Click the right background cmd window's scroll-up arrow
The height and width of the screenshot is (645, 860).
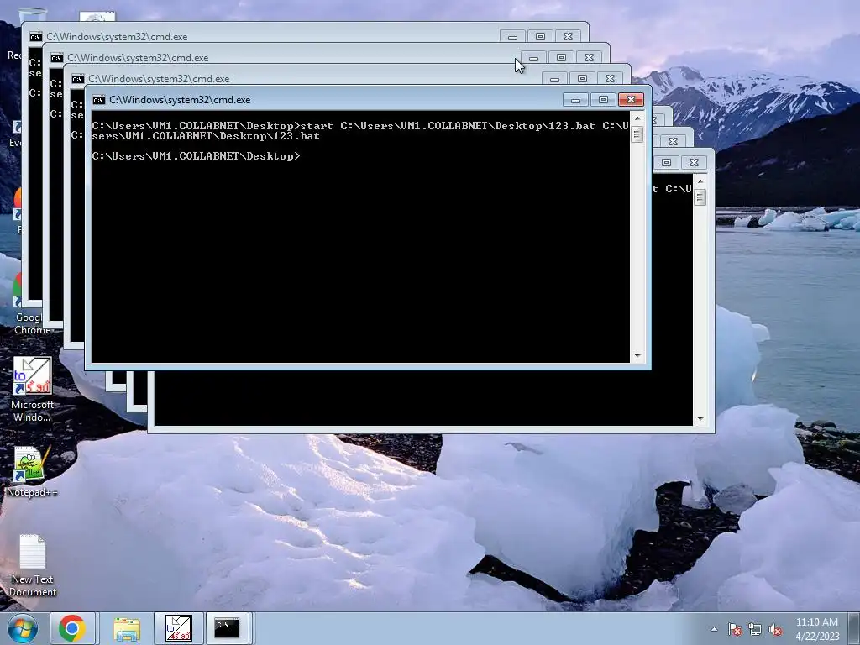[x=700, y=181]
